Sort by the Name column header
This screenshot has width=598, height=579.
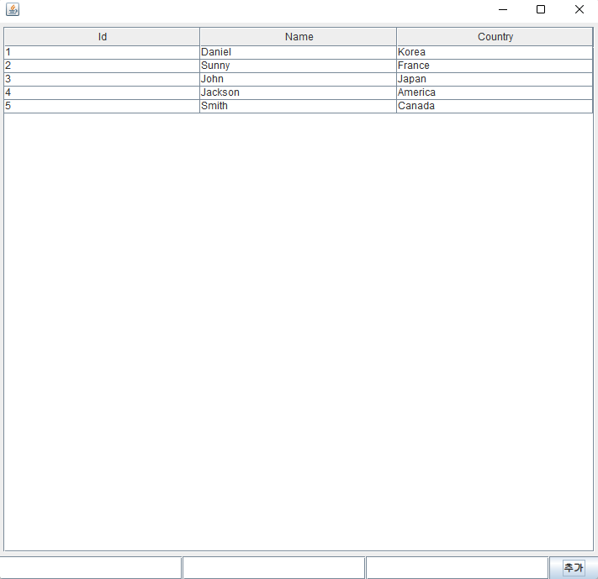[299, 37]
